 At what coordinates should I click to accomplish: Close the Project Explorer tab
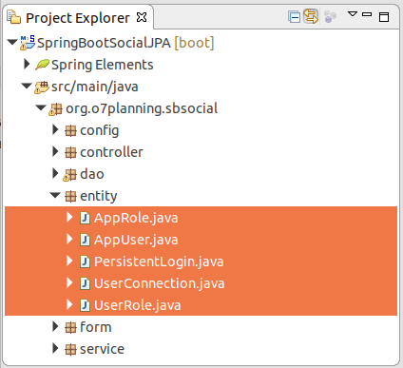142,17
